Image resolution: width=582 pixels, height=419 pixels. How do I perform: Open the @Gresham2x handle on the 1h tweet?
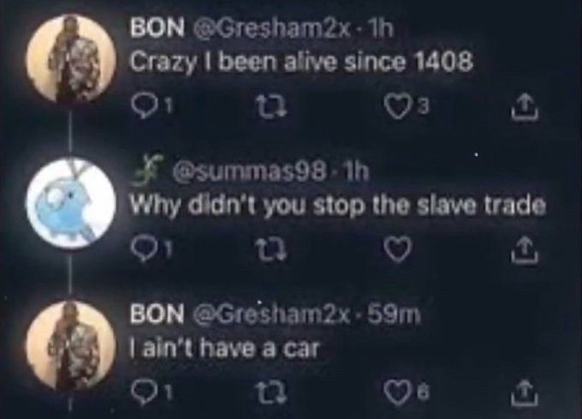click(x=271, y=28)
